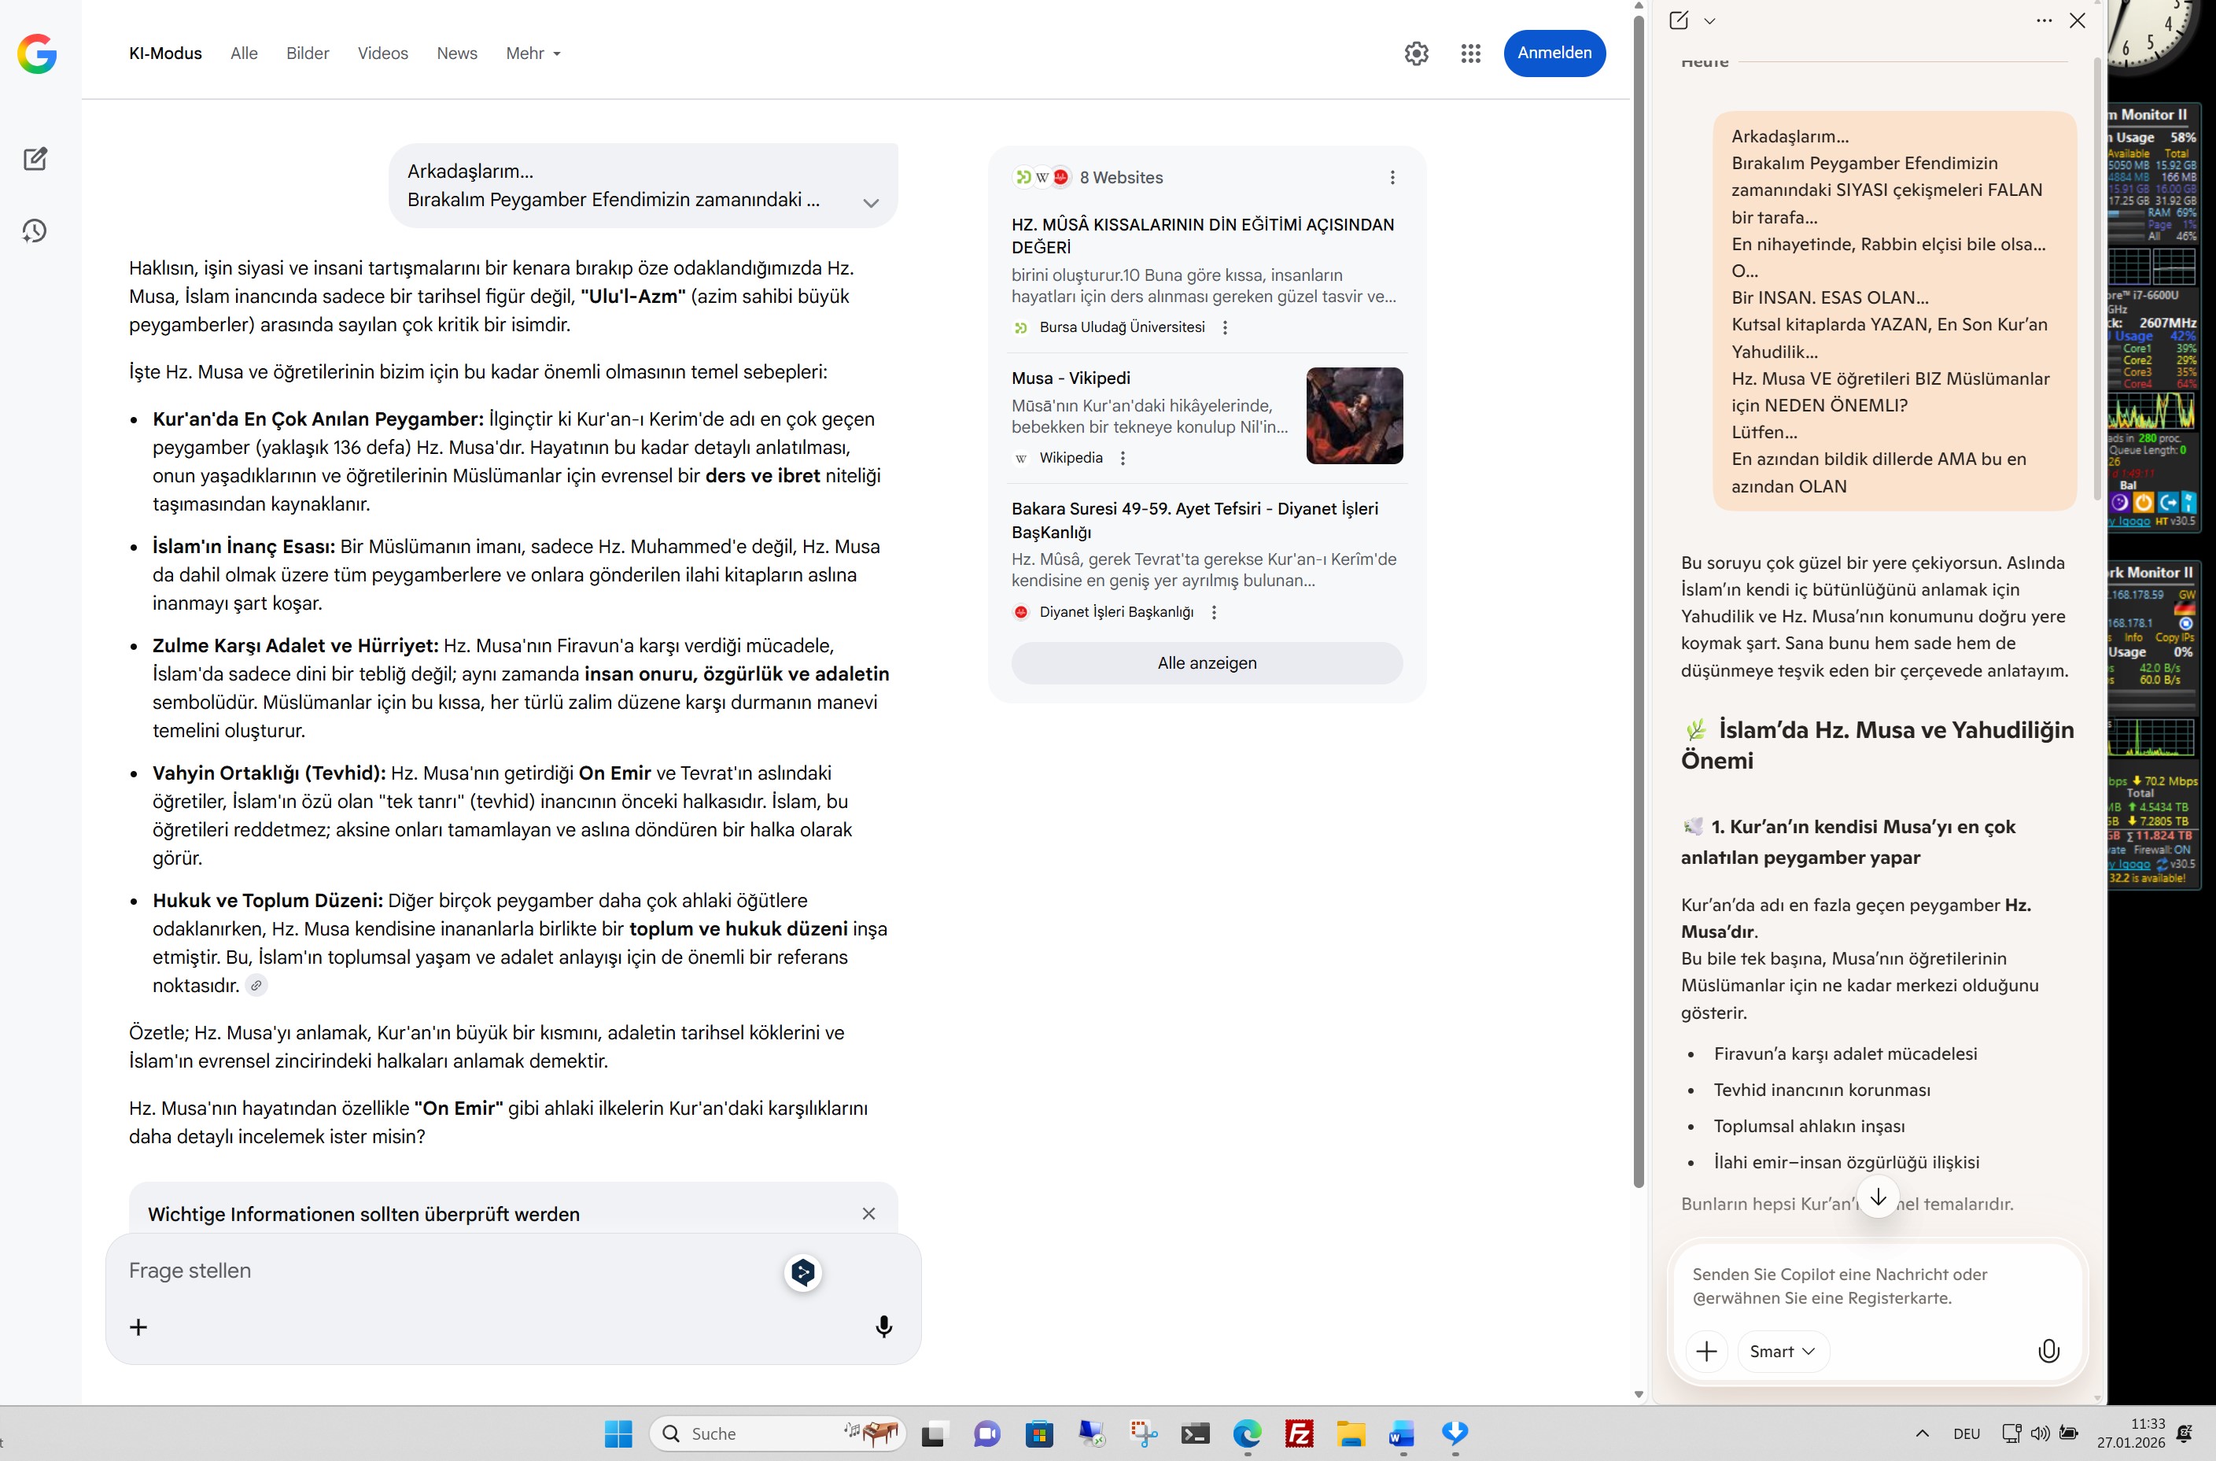Click the link icon after answer text
This screenshot has height=1461, width=2216.
256,985
